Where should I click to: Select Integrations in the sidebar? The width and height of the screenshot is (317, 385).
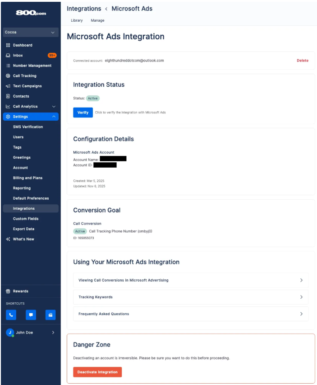pos(31,208)
